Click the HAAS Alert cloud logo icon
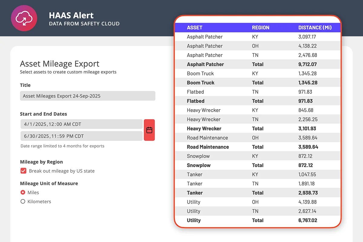The height and width of the screenshot is (242, 363). (x=24, y=18)
